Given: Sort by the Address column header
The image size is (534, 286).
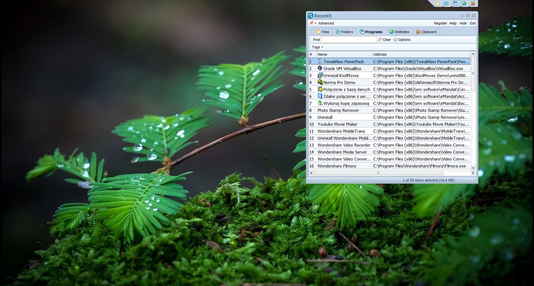Looking at the screenshot, I should click(x=421, y=54).
